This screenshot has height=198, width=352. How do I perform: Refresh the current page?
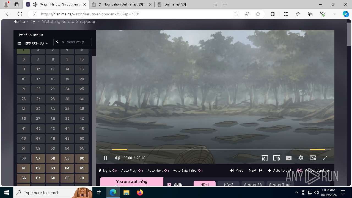[20, 14]
